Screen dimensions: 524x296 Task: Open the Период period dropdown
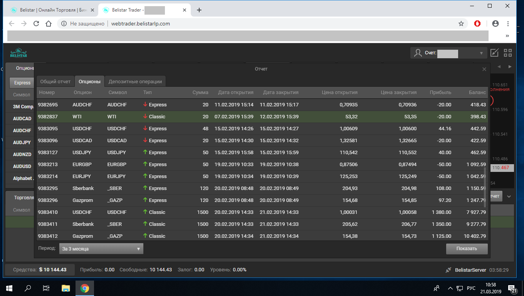(x=101, y=249)
